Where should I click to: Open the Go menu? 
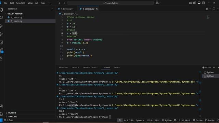tap(37, 3)
